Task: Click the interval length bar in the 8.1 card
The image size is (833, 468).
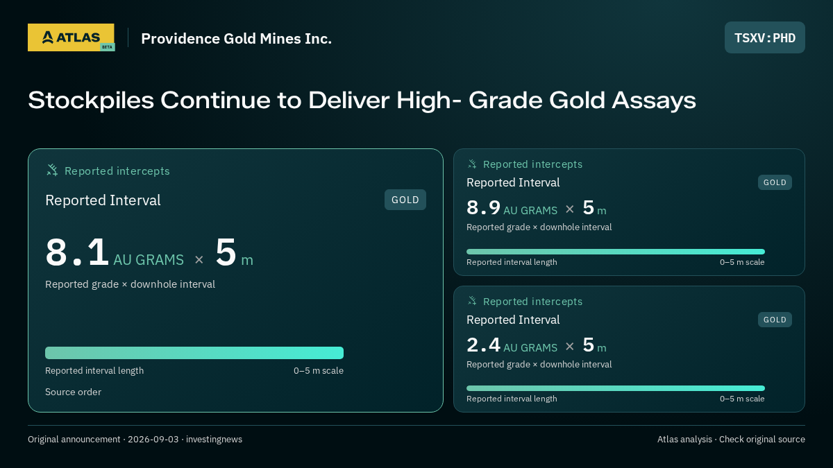Action: tap(194, 353)
